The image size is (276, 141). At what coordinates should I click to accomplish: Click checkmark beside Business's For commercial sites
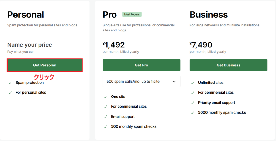pyautogui.click(x=192, y=93)
